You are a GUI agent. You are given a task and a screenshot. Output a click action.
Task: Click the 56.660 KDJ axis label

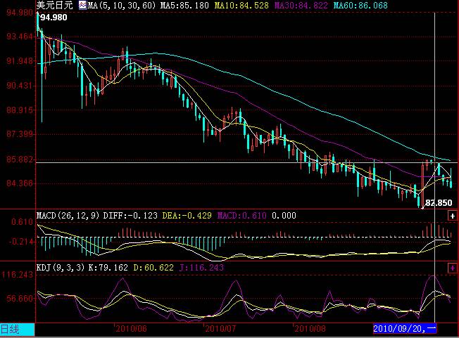tap(20, 299)
